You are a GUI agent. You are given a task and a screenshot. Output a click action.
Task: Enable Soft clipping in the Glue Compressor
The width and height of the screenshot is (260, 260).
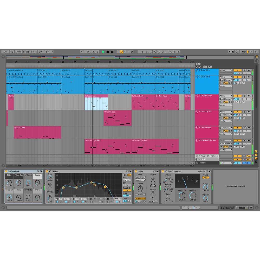tap(205, 177)
